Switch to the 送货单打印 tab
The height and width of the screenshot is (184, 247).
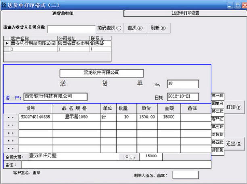63,13
